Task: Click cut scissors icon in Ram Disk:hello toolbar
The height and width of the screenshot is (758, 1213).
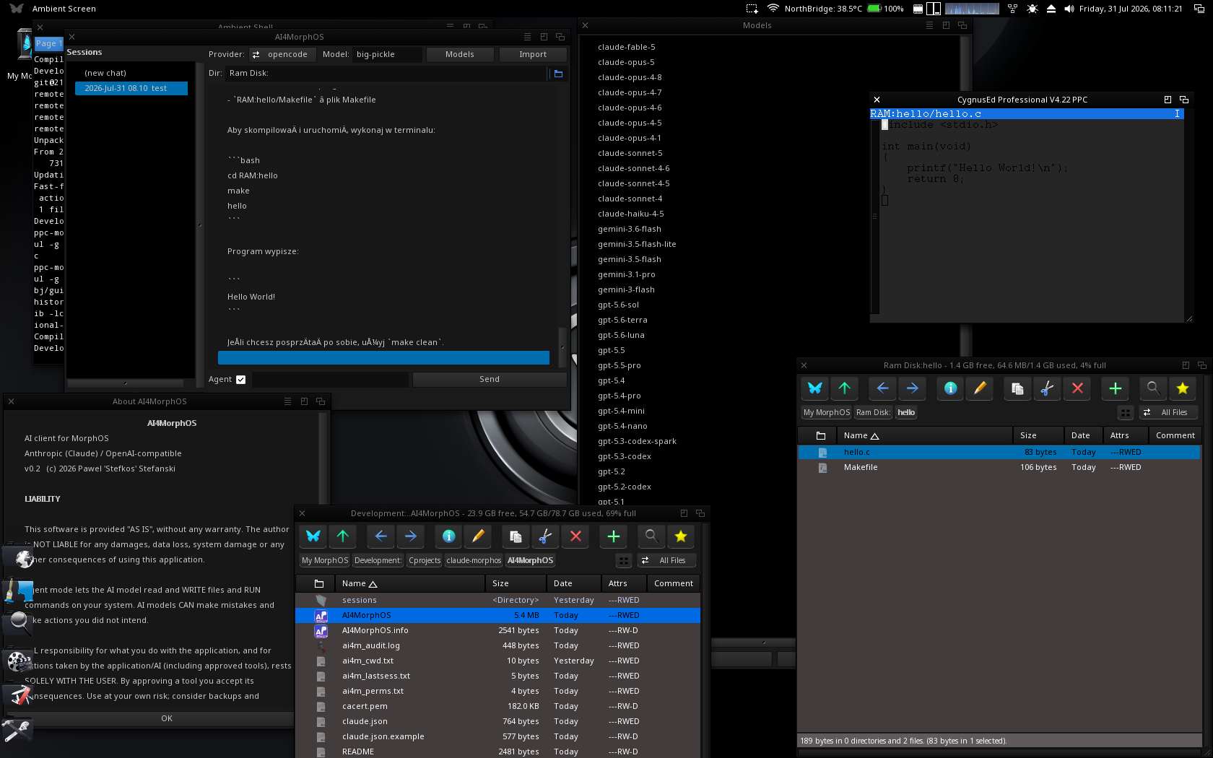Action: [1047, 388]
